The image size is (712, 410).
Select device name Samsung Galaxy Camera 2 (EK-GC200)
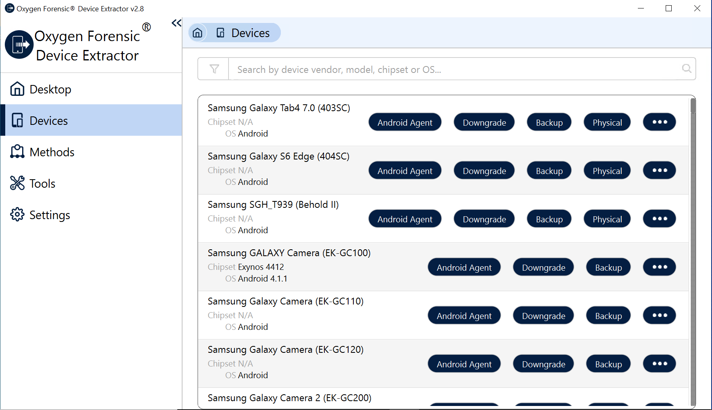289,398
